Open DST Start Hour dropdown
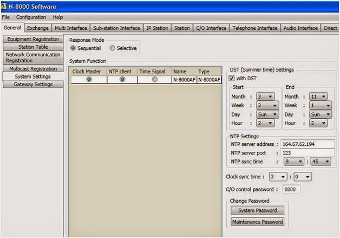 [x=265, y=123]
